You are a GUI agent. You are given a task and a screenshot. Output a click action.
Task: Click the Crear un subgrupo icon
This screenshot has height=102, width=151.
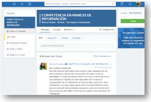point(8,31)
